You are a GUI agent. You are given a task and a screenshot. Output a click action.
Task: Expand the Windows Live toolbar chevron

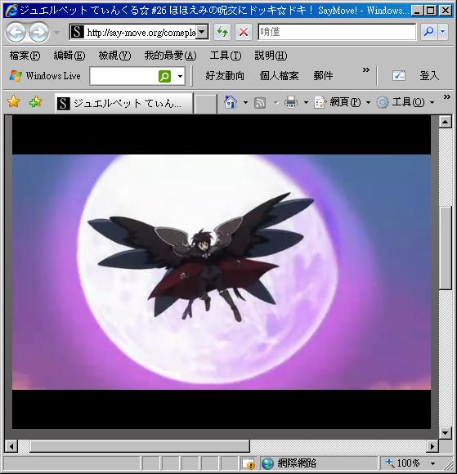point(366,70)
